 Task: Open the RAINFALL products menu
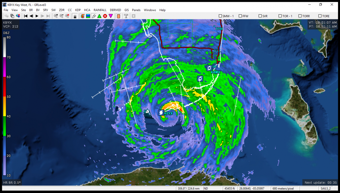click(x=100, y=10)
